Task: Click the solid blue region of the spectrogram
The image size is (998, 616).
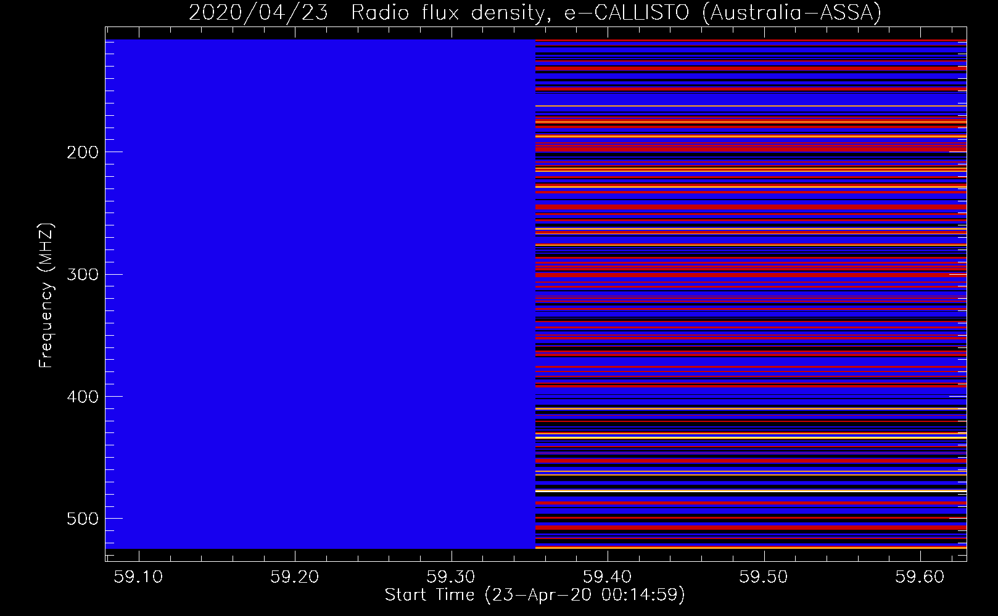Action: click(x=320, y=294)
